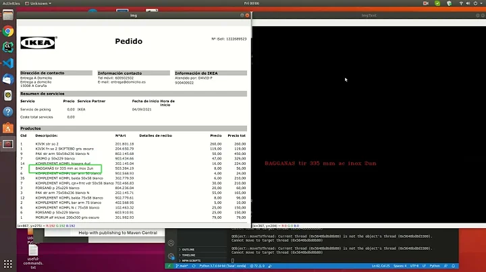Click LF line ending in status bar
The image size is (486, 272).
pyautogui.click(x=424, y=266)
